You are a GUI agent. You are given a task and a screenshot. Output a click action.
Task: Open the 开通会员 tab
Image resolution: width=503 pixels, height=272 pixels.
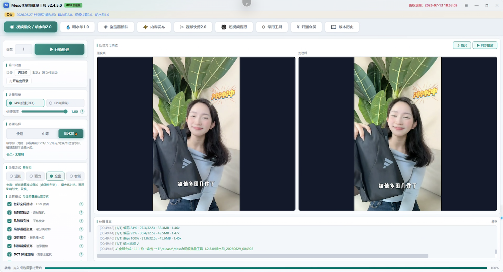click(306, 27)
